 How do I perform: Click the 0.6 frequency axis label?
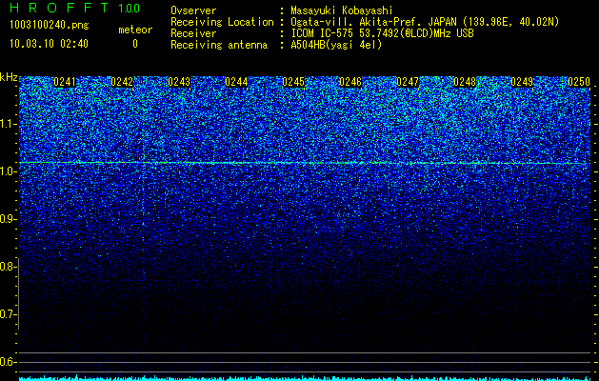pos(8,362)
